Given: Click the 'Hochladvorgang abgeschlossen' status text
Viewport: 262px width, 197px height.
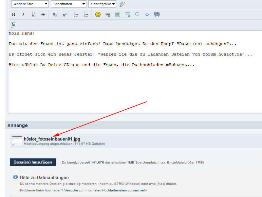Looking at the screenshot, I should [64, 144].
